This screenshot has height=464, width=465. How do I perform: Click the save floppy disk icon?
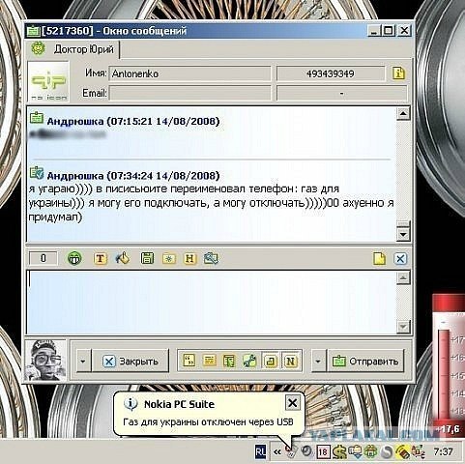tap(147, 258)
